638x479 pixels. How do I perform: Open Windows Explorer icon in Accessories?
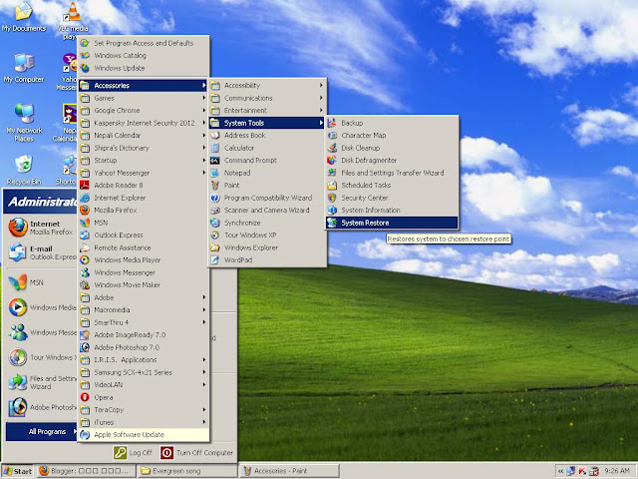(x=215, y=247)
